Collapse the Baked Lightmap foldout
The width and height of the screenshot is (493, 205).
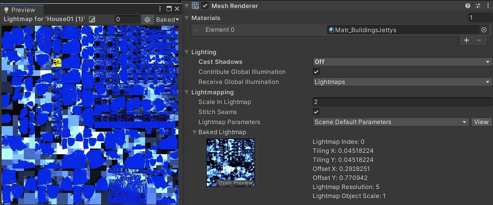(x=195, y=132)
